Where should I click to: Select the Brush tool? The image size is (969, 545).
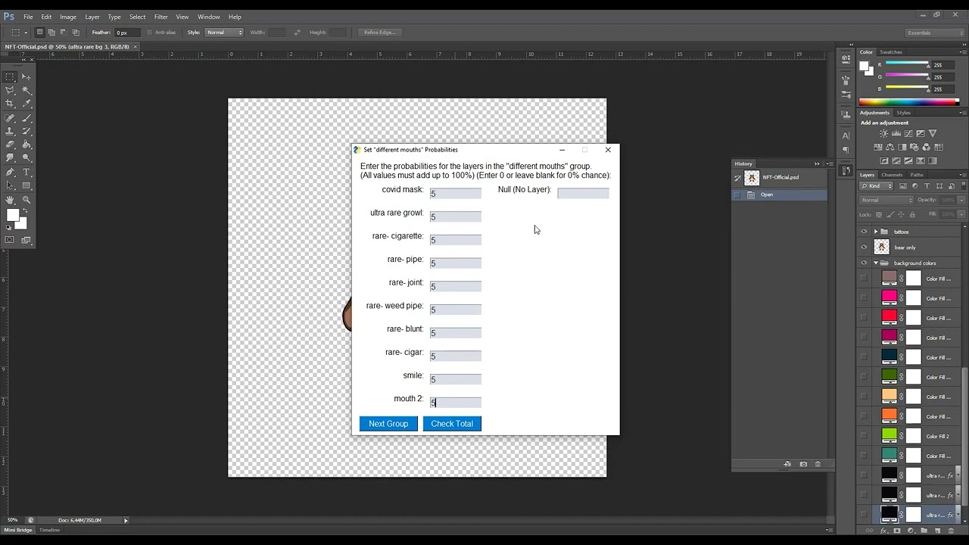pos(26,118)
